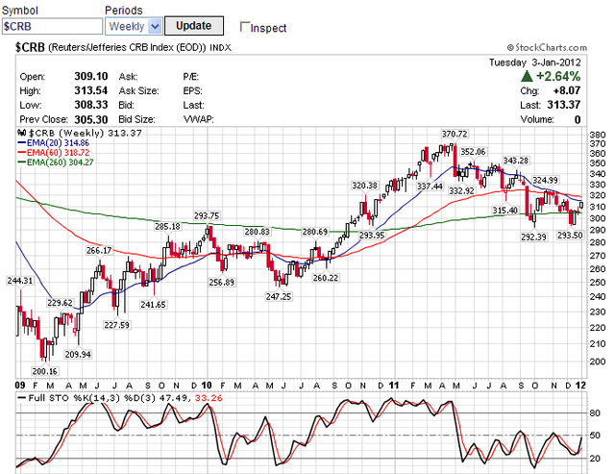This screenshot has height=474, width=615.
Task: Click the 244.31 price label
Action: 20,280
